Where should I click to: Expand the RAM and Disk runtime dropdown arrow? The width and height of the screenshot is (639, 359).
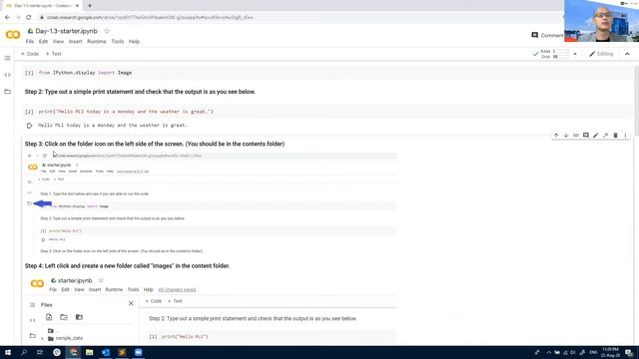tap(575, 54)
